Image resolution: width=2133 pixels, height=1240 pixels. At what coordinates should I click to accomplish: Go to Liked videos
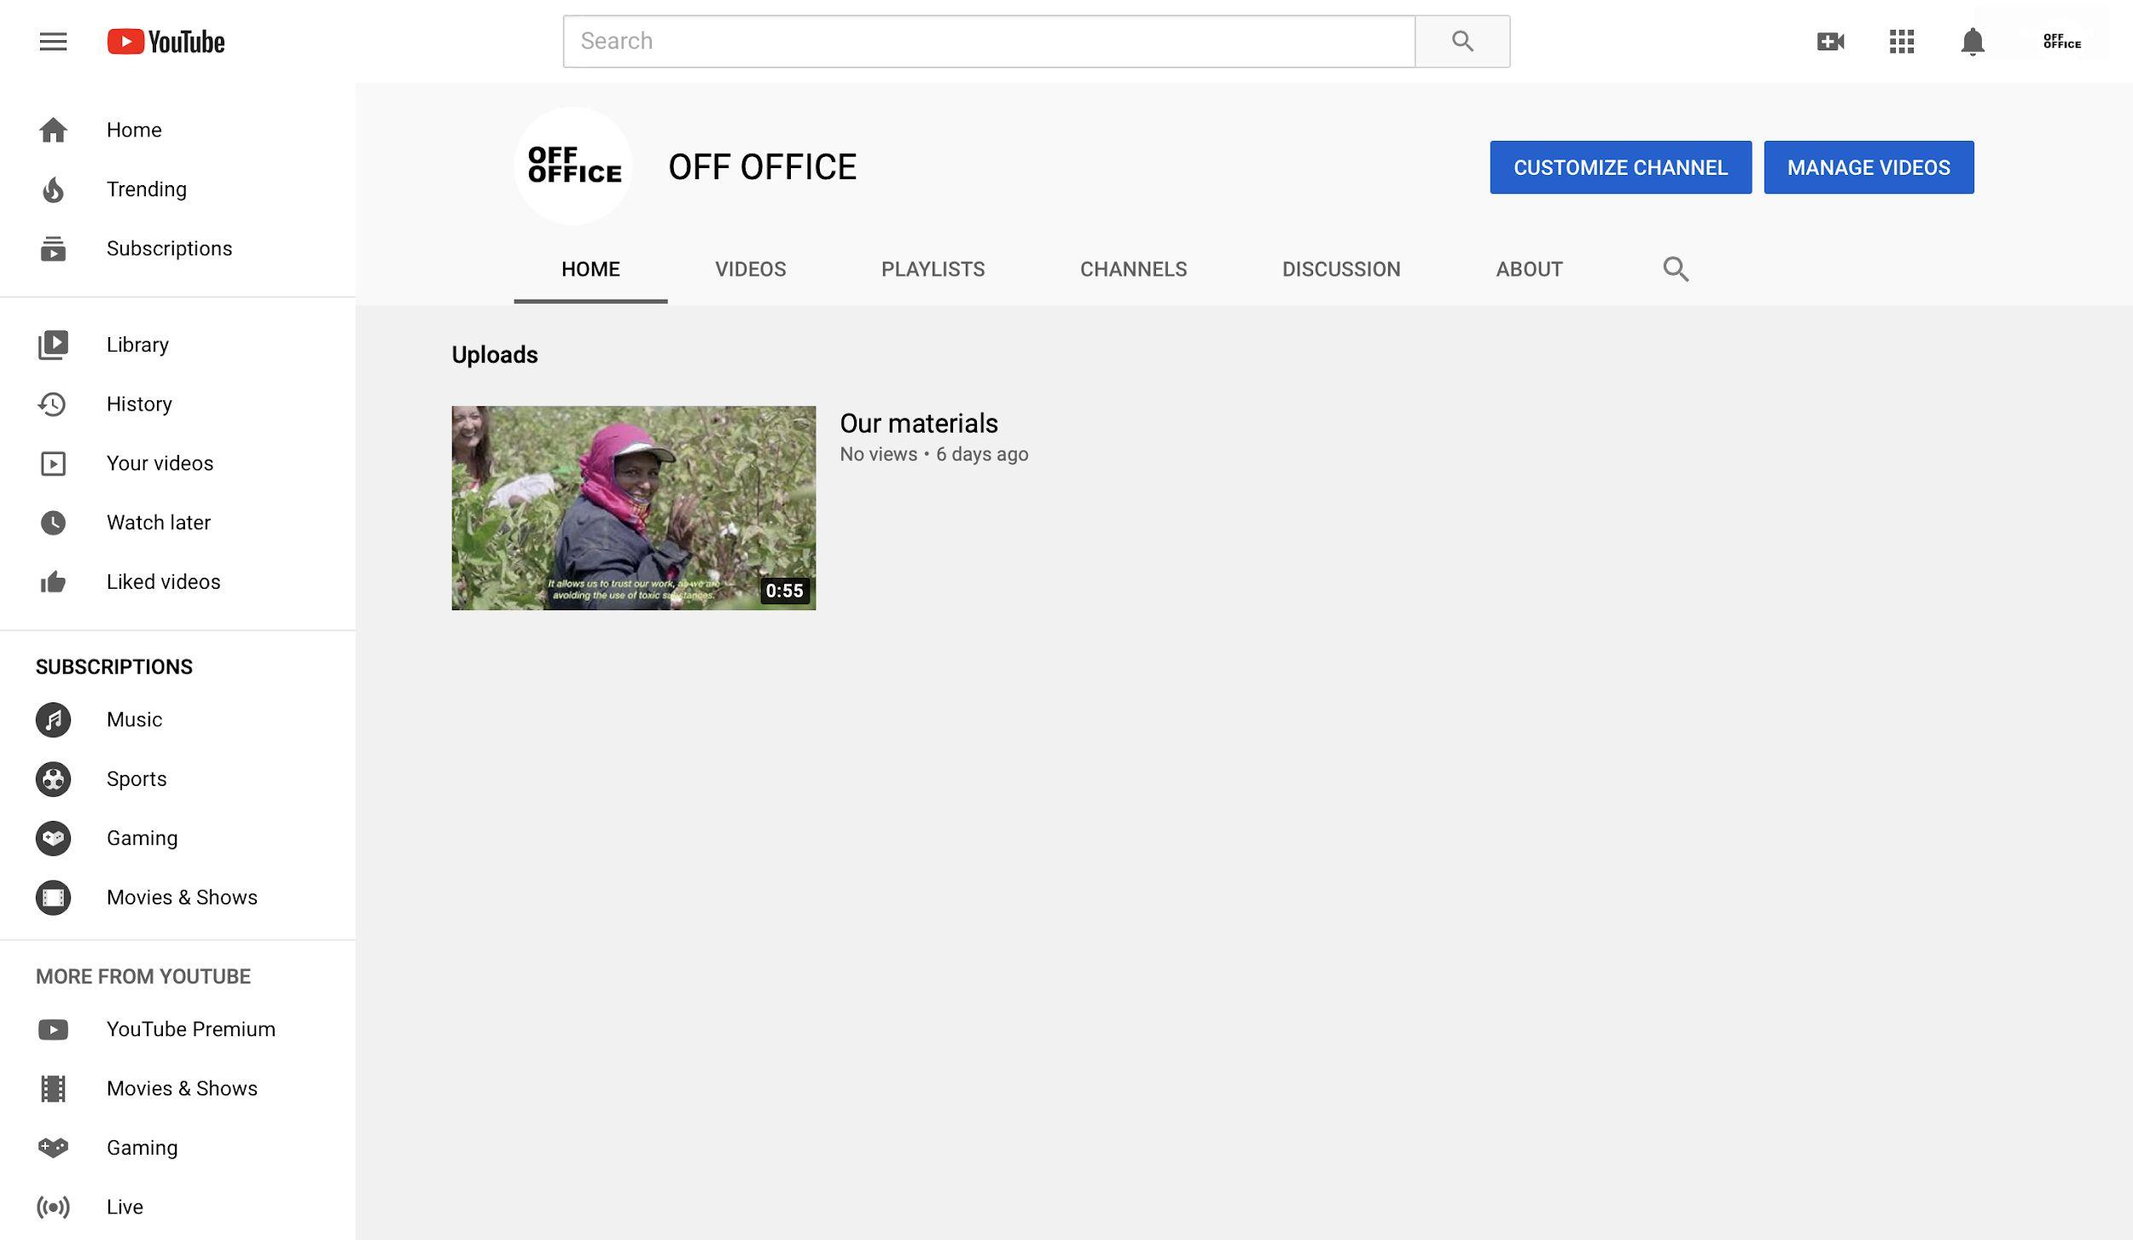coord(163,581)
